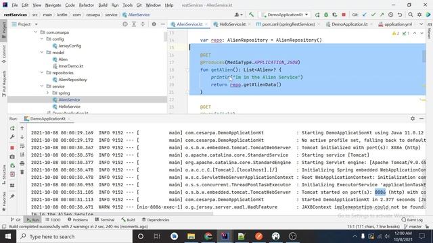Screen dimensions: 433x243
Task: Run with Coverage from main toolbar
Action: point(335,15)
